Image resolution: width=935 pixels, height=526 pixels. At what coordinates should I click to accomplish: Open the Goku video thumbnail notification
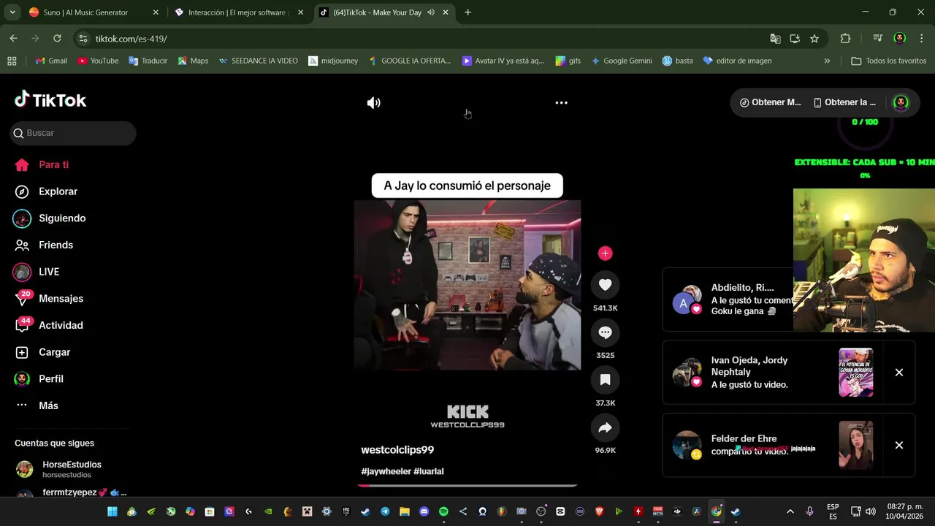coord(856,373)
